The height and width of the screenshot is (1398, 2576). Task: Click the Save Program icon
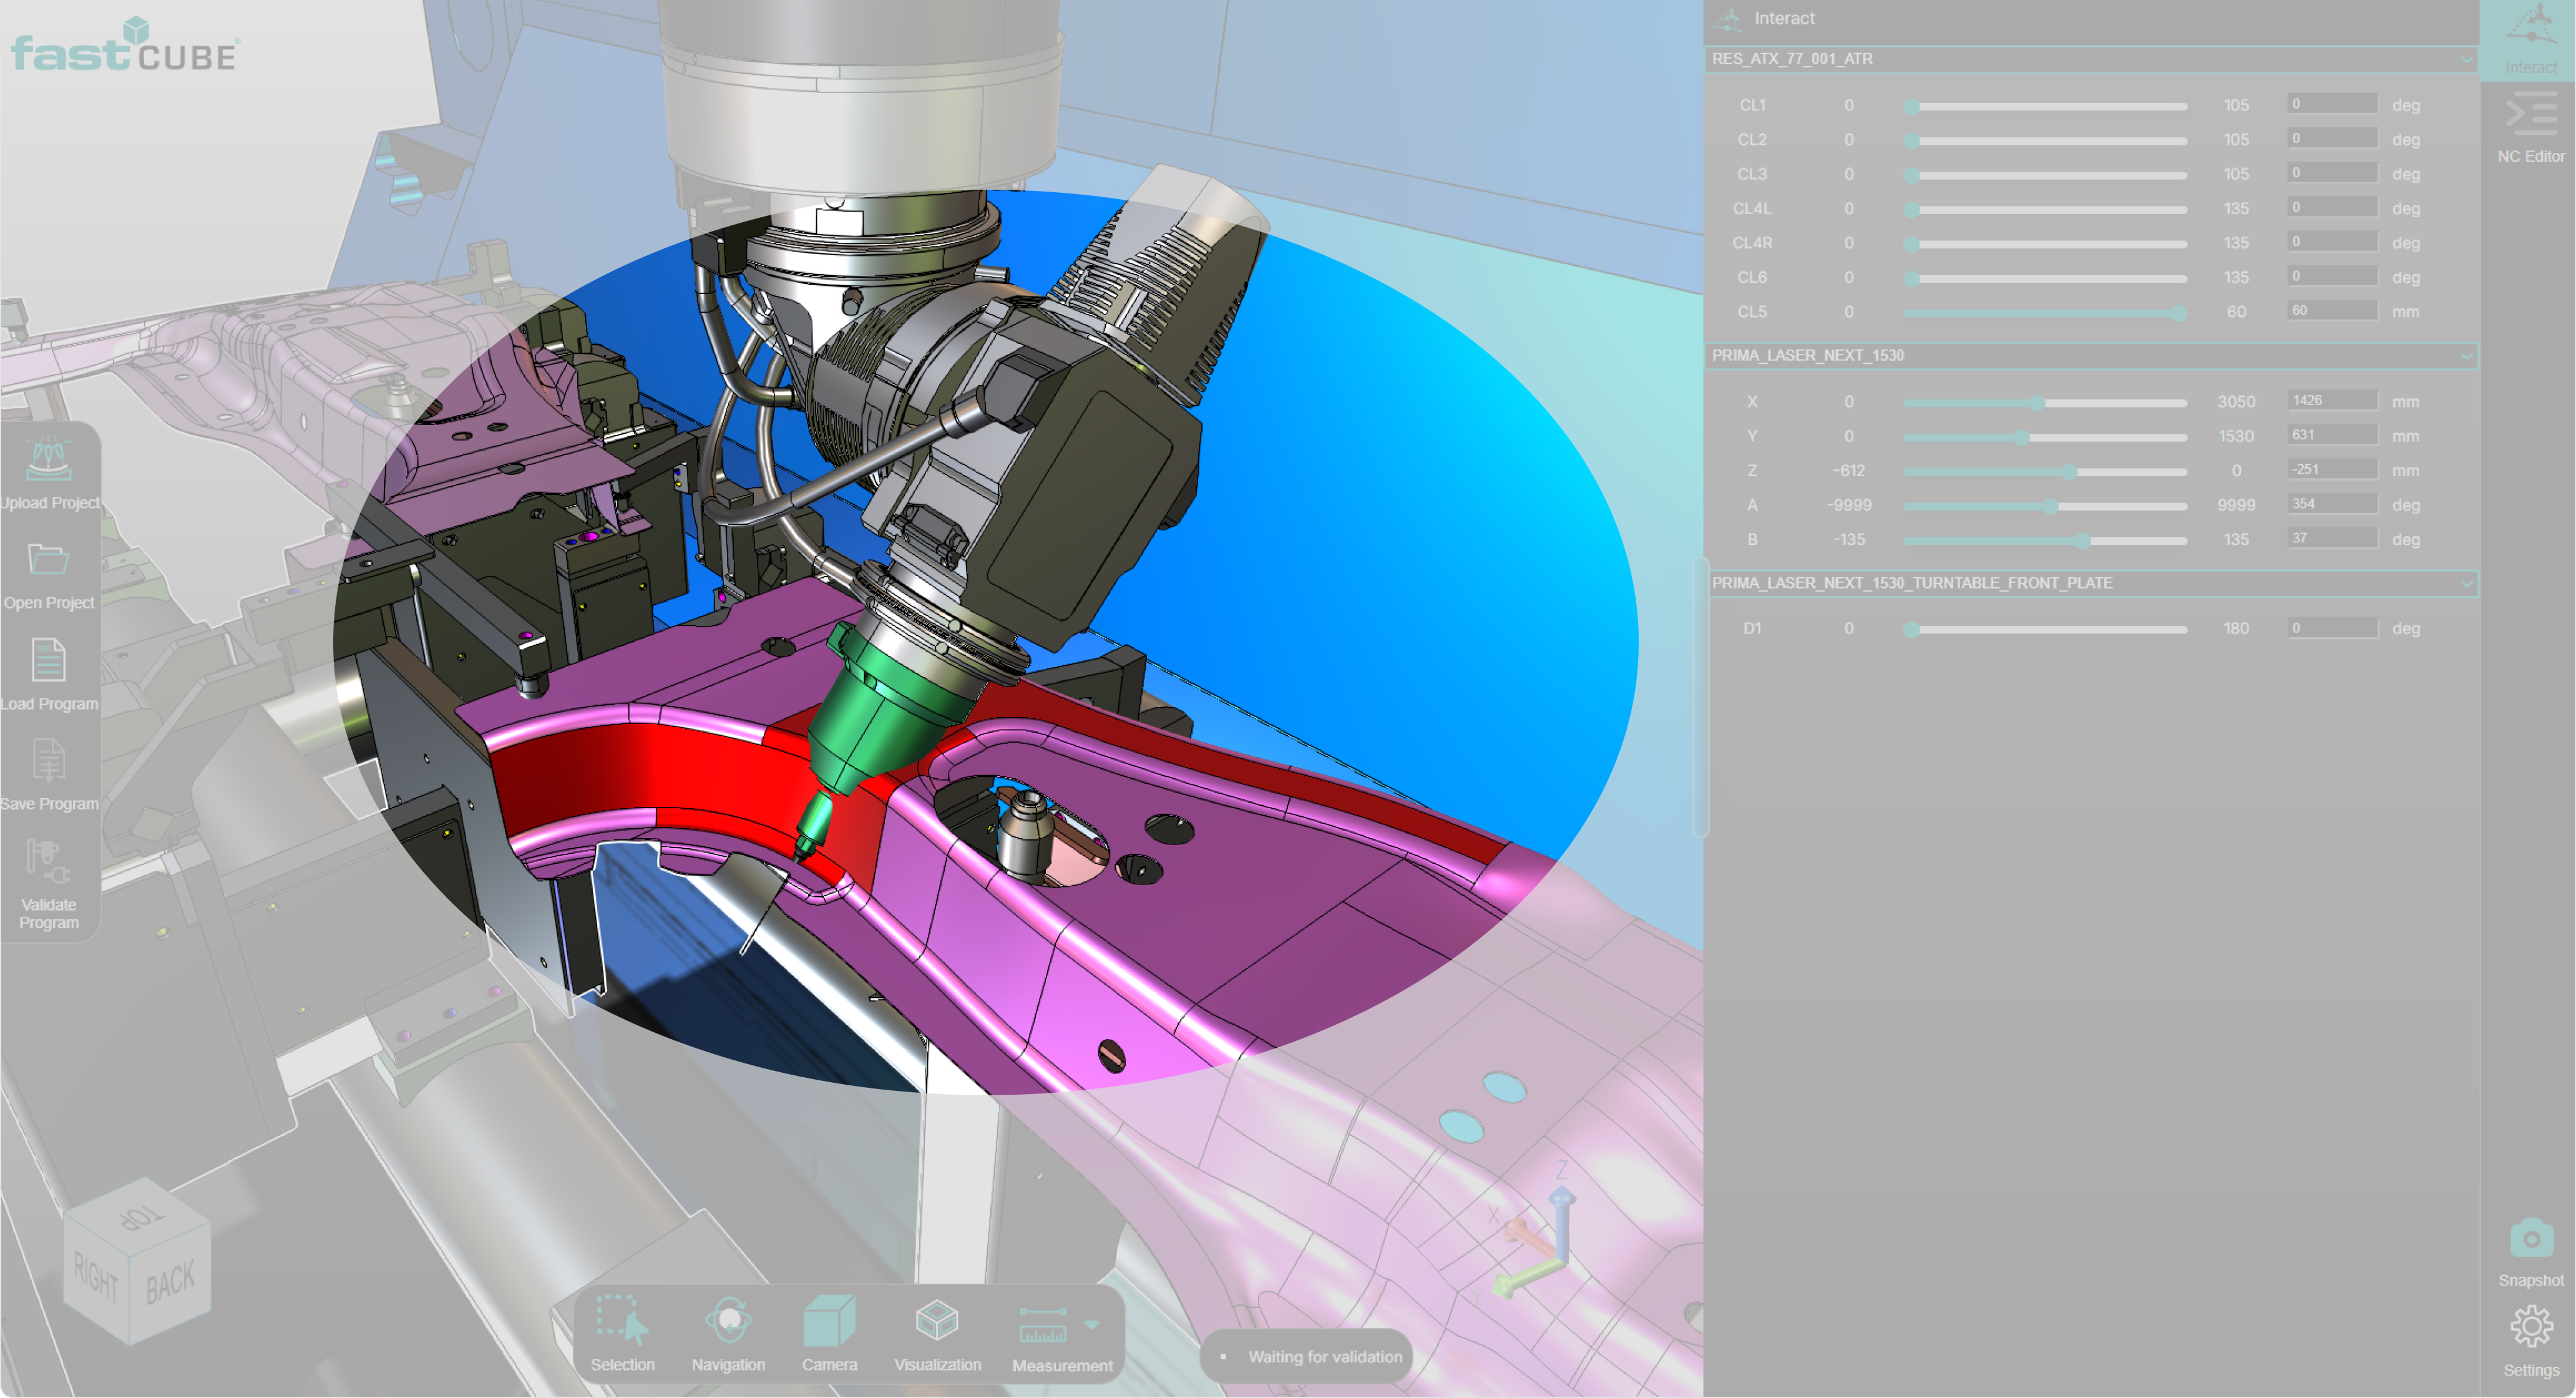pyautogui.click(x=48, y=761)
